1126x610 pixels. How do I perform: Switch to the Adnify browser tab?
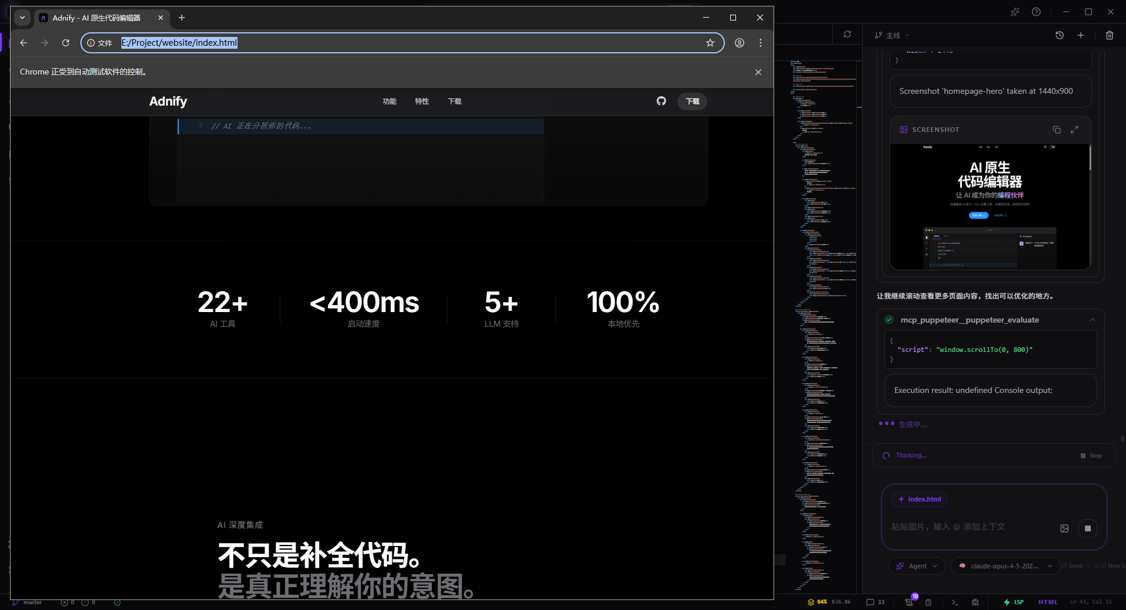point(97,18)
